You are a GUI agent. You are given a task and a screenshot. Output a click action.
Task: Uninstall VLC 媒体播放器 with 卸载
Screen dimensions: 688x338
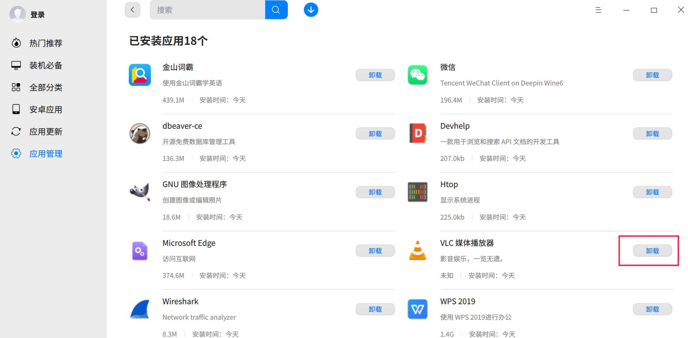point(652,251)
